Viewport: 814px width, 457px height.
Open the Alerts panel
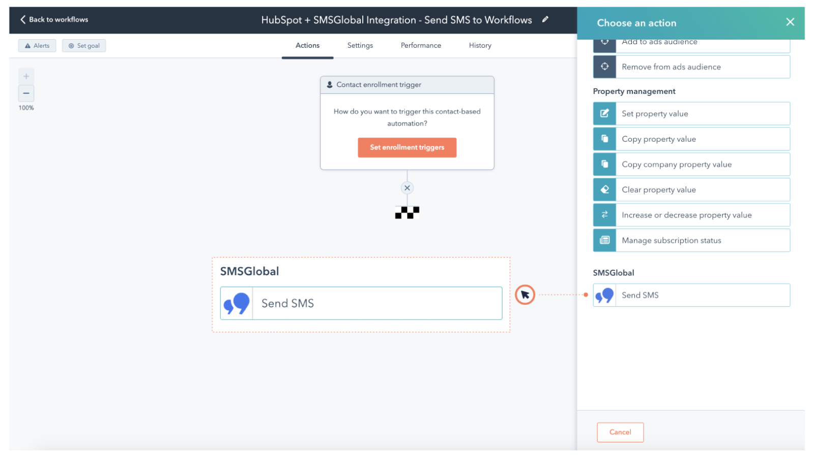(x=37, y=45)
